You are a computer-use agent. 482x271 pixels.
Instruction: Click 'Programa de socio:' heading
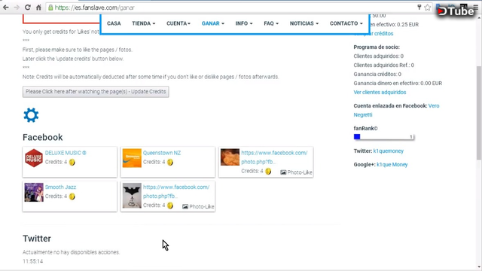tap(377, 47)
